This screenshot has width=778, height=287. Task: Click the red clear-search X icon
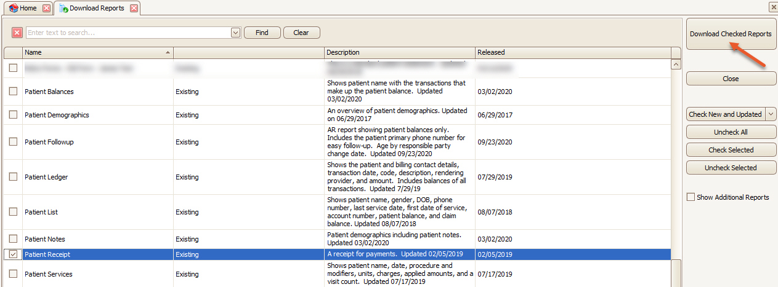click(x=17, y=33)
